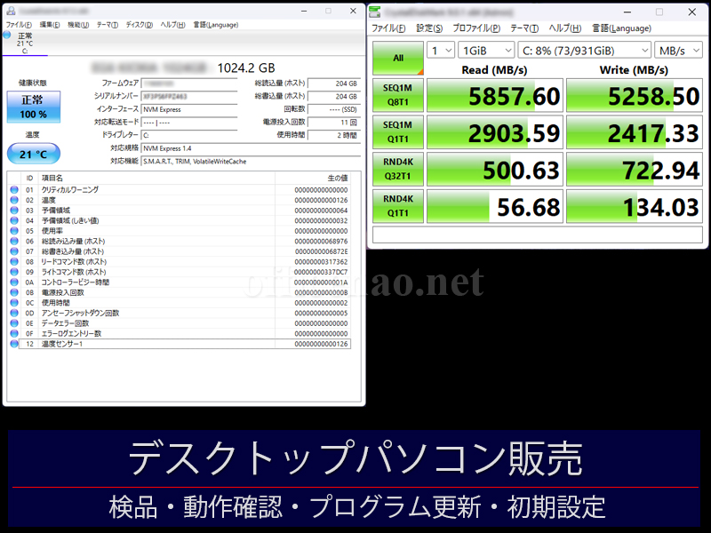This screenshot has height=533, width=711.
Task: Click the 正常 100% health status box
Action: (x=33, y=107)
